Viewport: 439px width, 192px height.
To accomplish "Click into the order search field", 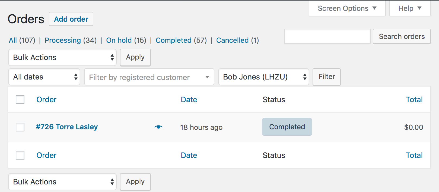I will pos(327,37).
